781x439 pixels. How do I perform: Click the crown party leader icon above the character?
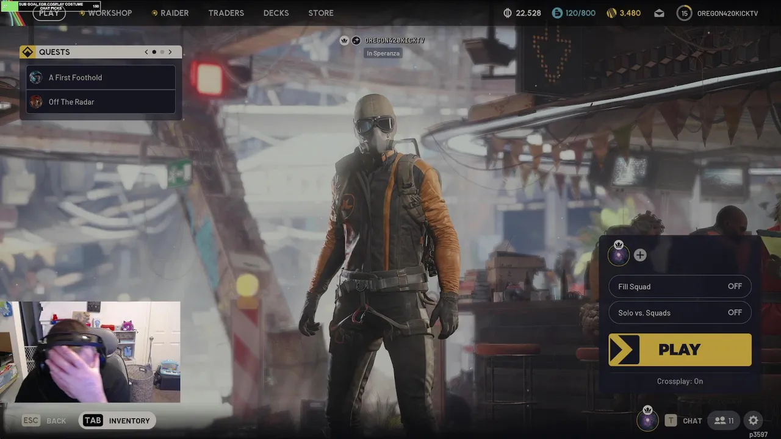(x=344, y=40)
